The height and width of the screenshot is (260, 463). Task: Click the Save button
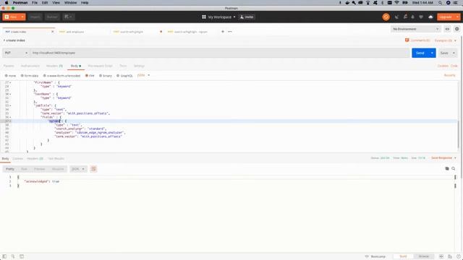(444, 53)
